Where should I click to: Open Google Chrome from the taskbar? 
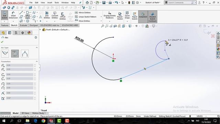43,121
